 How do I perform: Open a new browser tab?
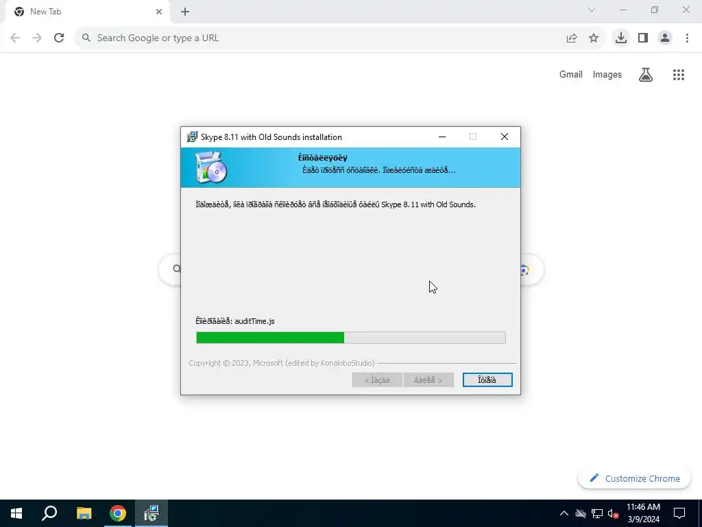coord(185,12)
